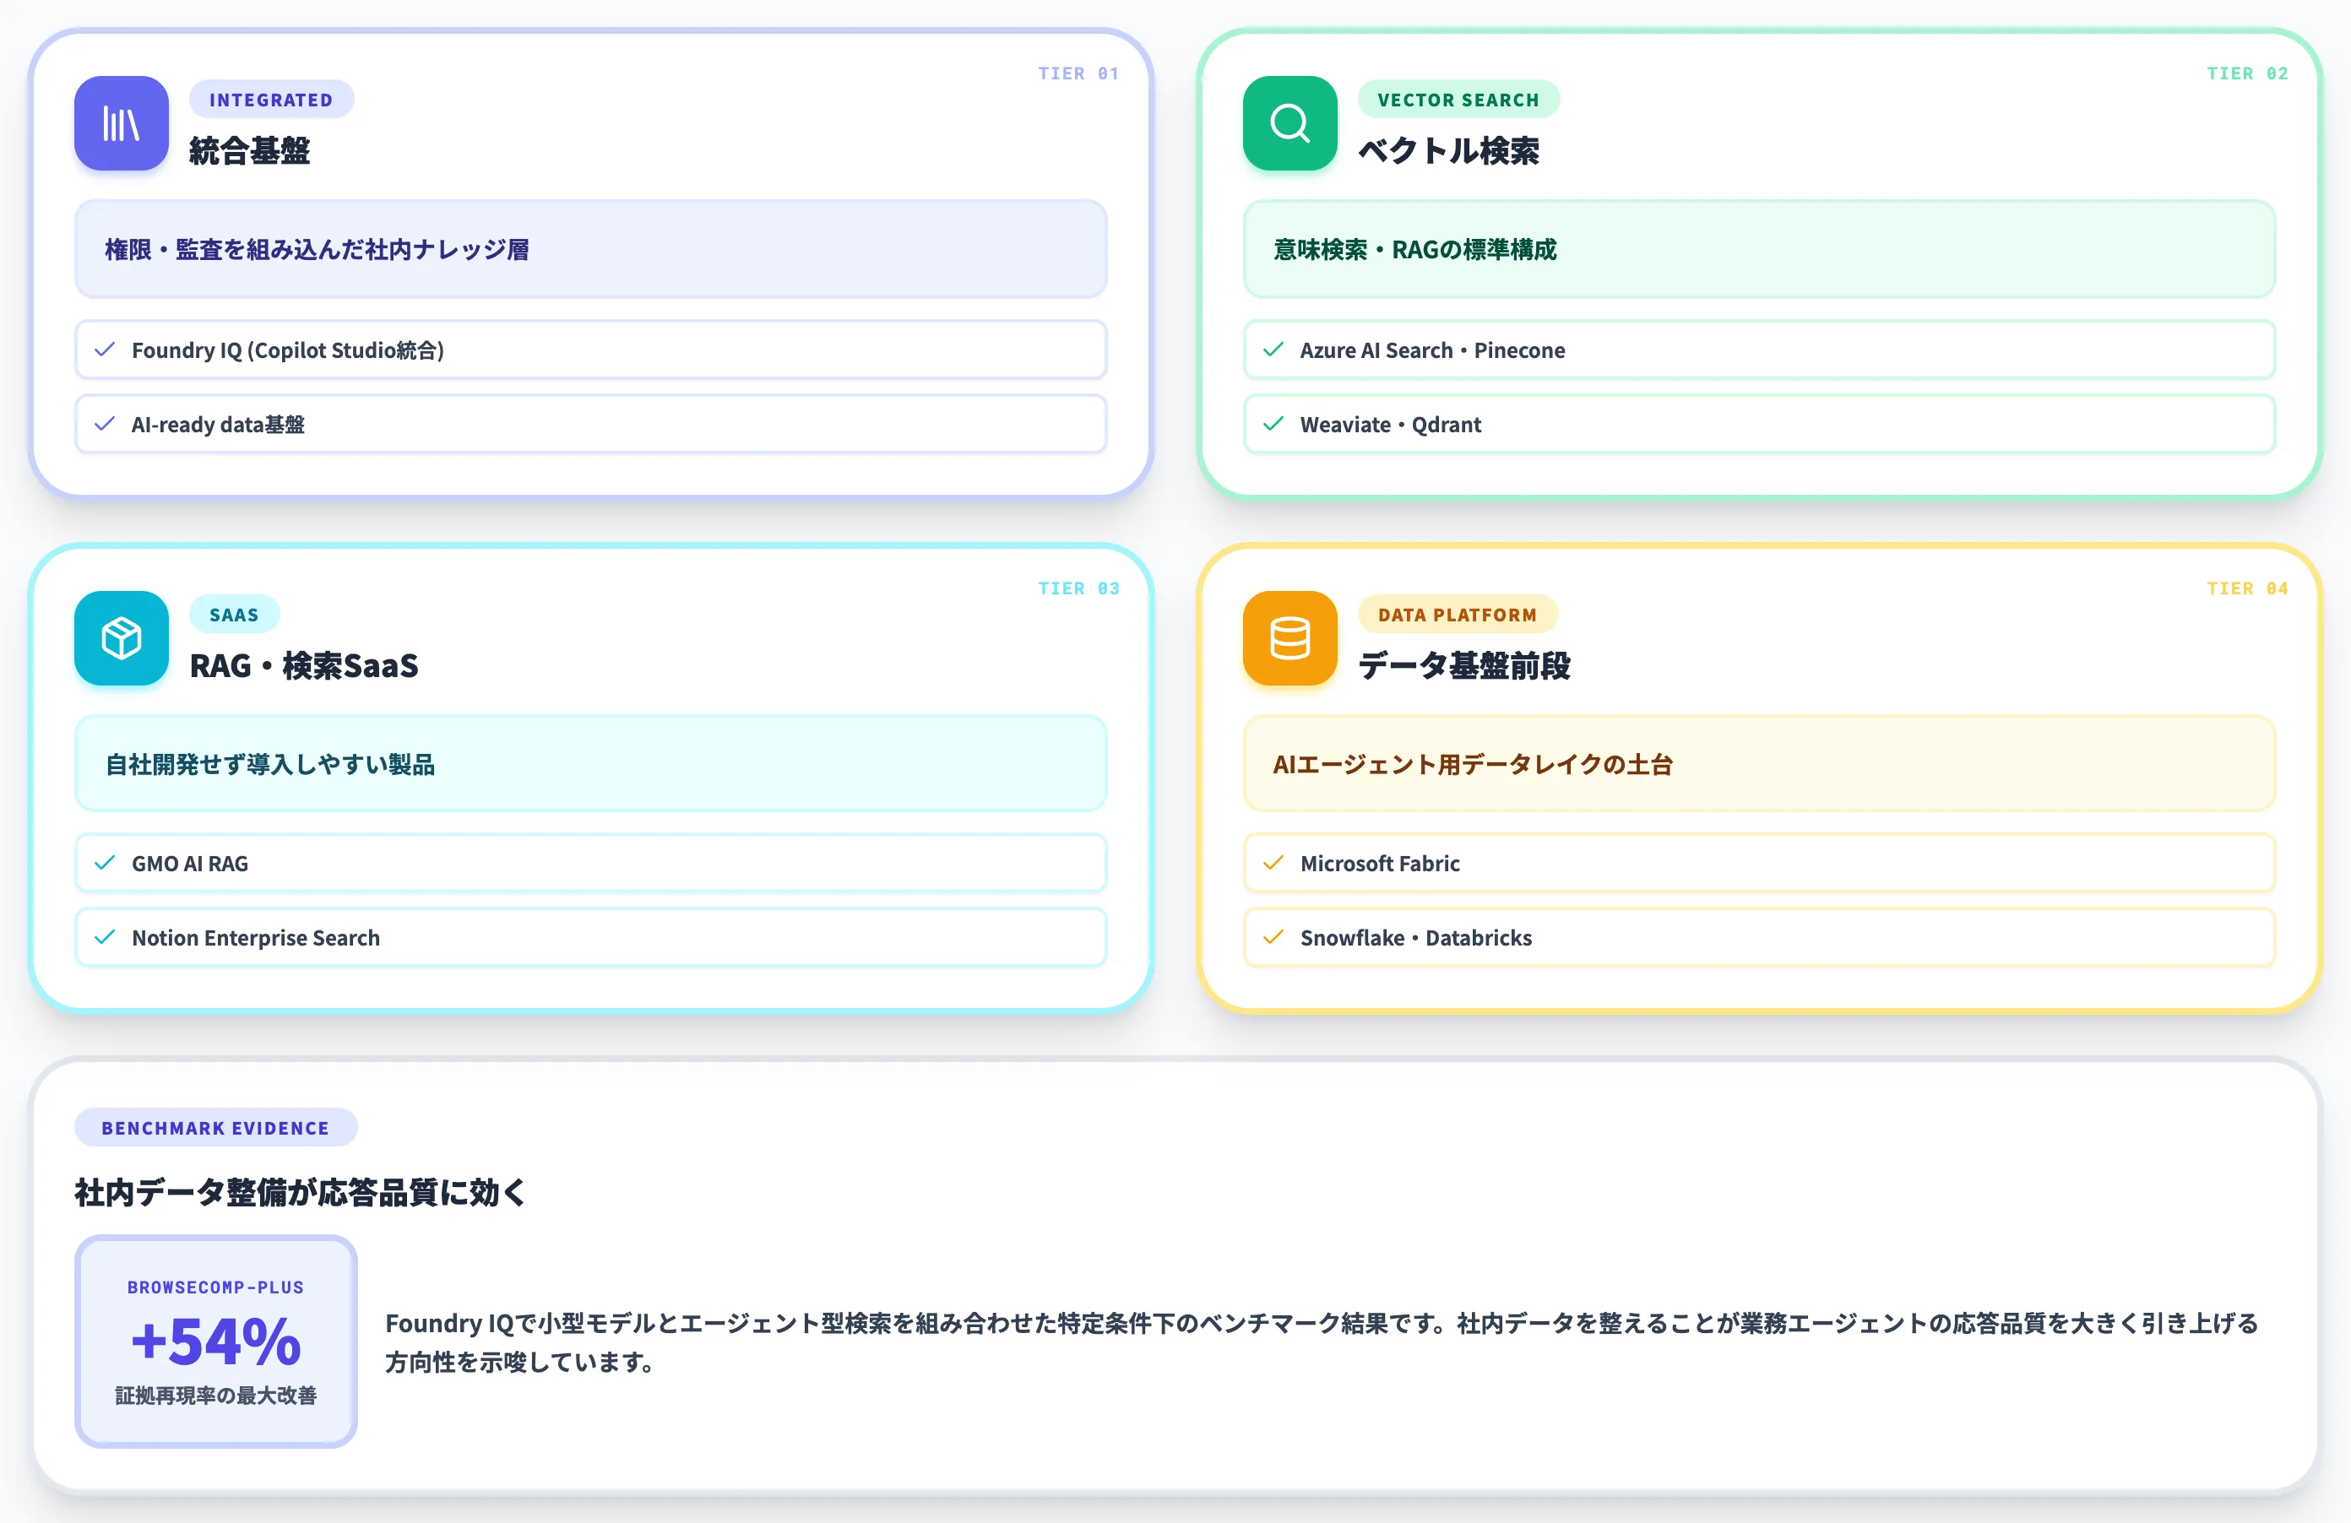Select the SAAS badge
The height and width of the screenshot is (1523, 2351).
[234, 615]
